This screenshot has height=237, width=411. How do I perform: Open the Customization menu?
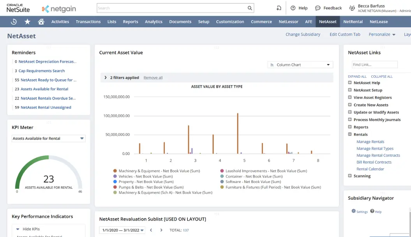tap(230, 22)
